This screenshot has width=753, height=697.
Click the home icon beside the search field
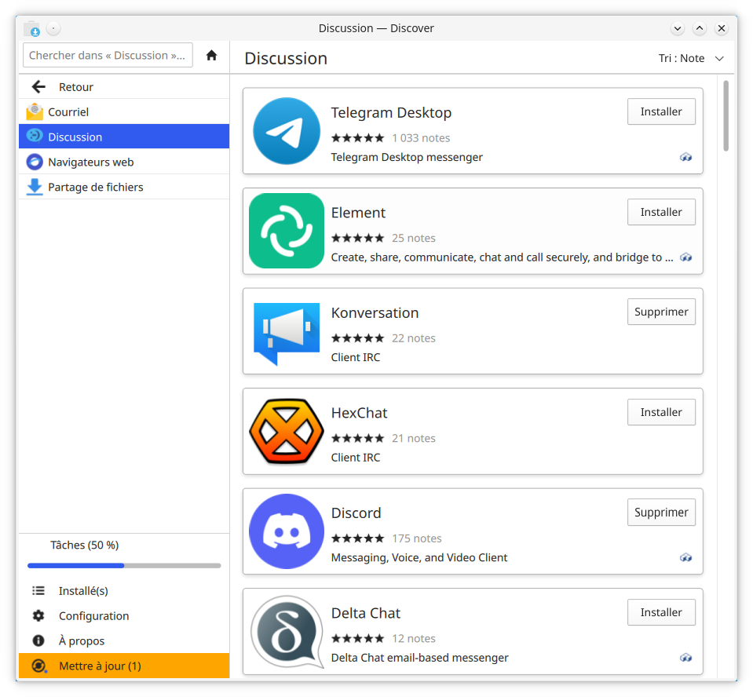(211, 55)
